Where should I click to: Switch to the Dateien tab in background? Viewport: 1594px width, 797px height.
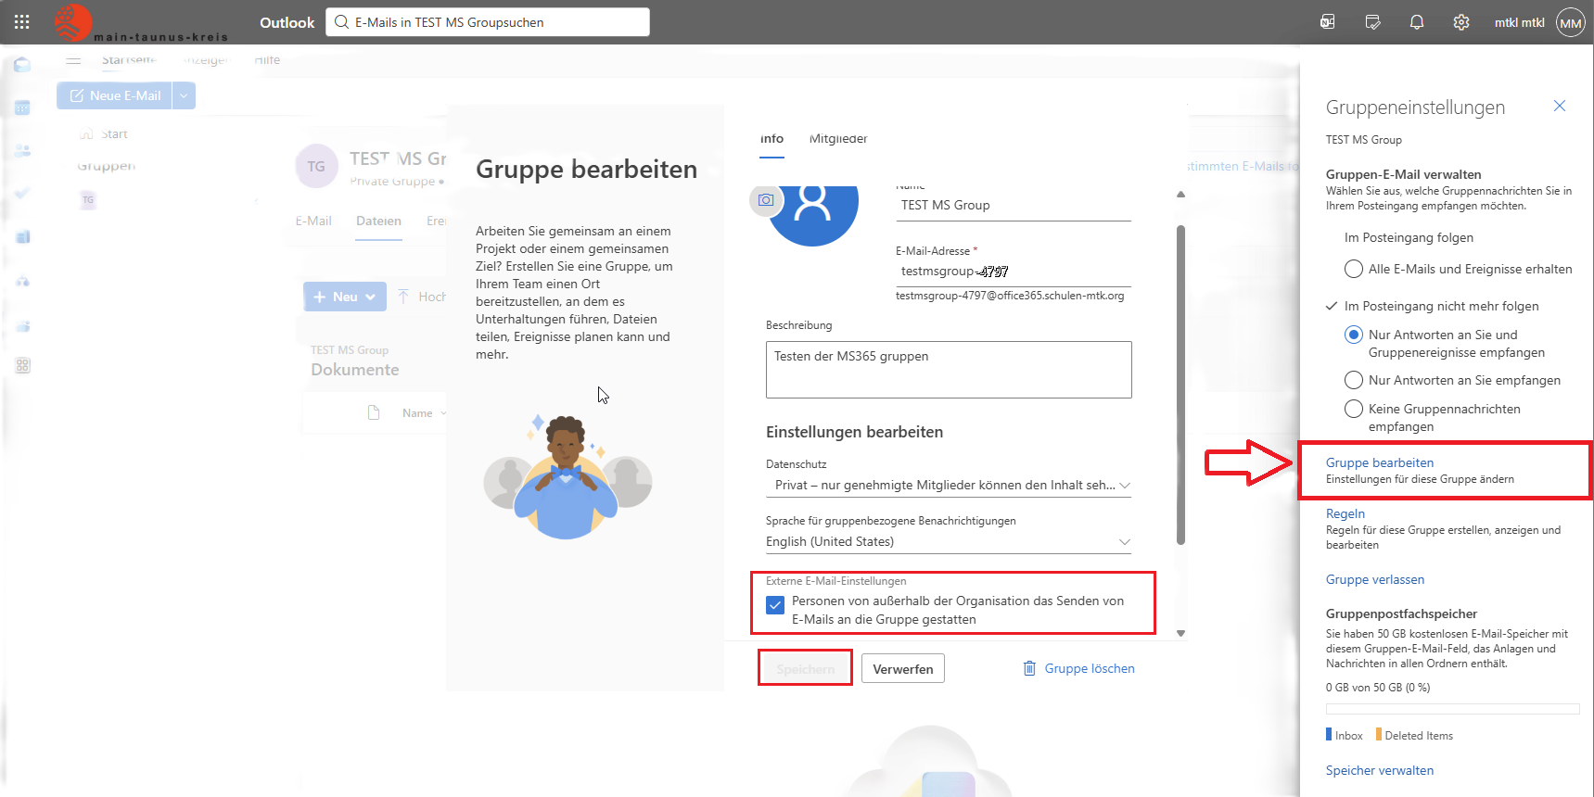tap(378, 221)
